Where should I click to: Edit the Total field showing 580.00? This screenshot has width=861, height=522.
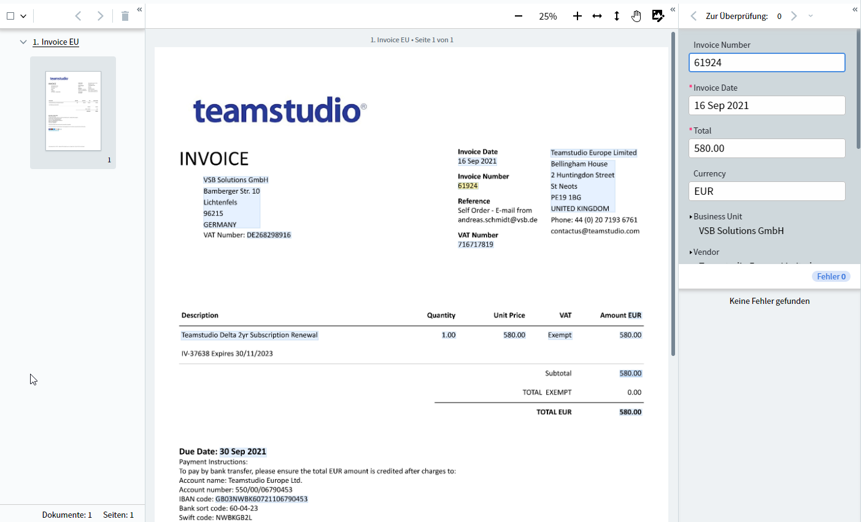tap(767, 148)
